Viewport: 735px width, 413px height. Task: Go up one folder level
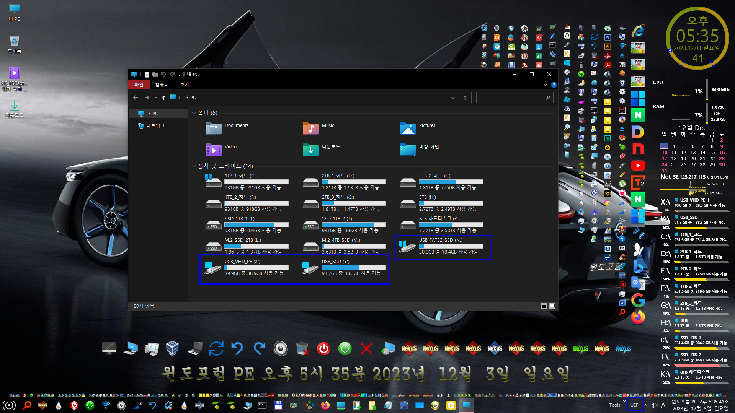click(x=163, y=98)
